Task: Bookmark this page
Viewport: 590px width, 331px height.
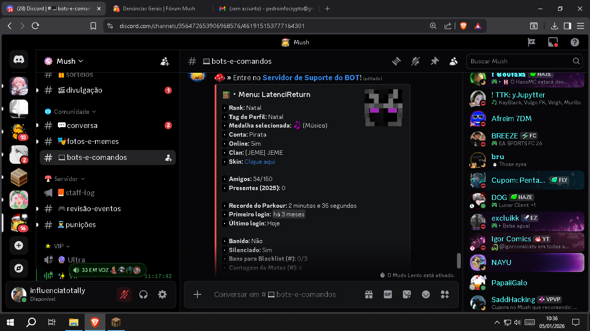Action: point(93,26)
